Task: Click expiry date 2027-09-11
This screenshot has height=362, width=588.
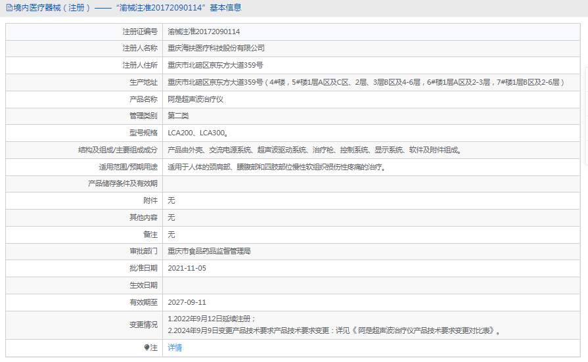Action: click(187, 302)
